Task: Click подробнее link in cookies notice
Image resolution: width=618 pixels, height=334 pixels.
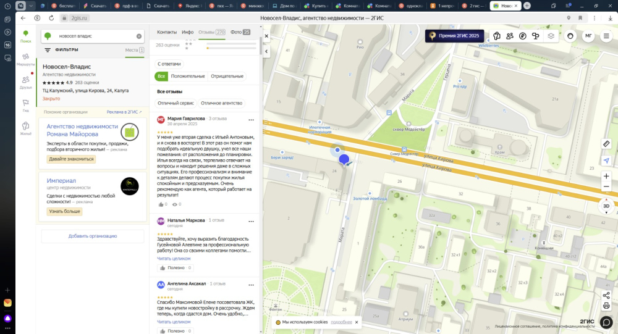Action: tap(341, 322)
